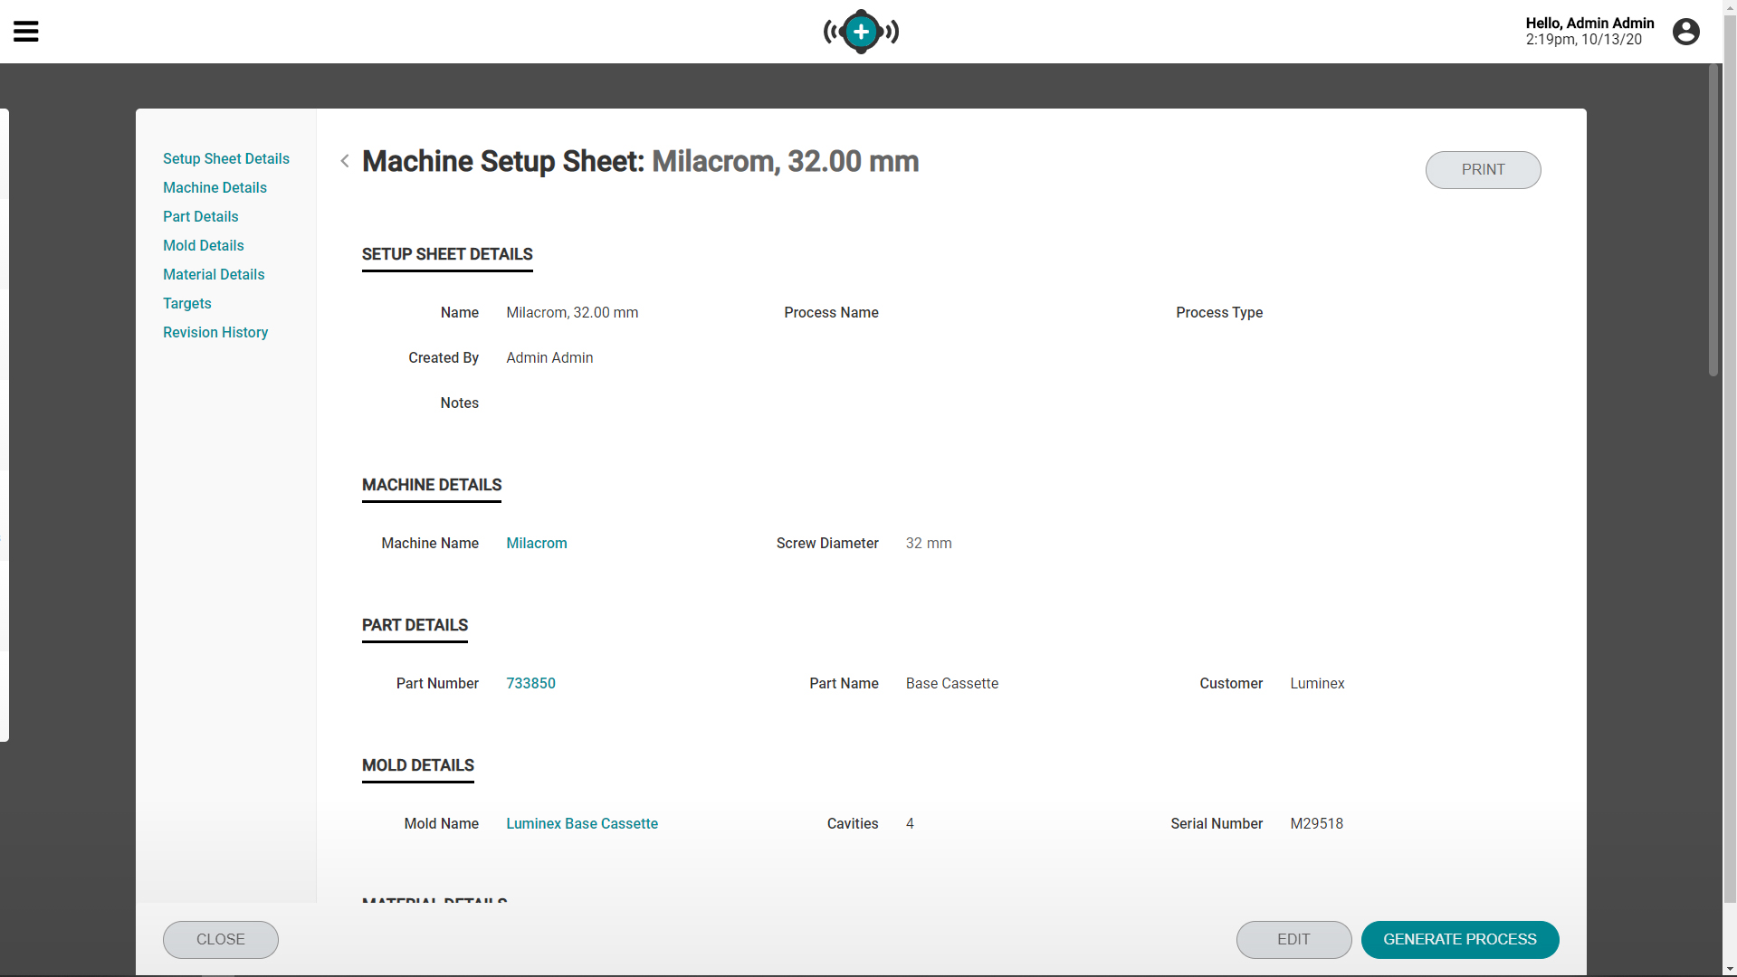1737x977 pixels.
Task: Select the 'Milacrom, 32.00 mm' name value
Action: (x=572, y=312)
